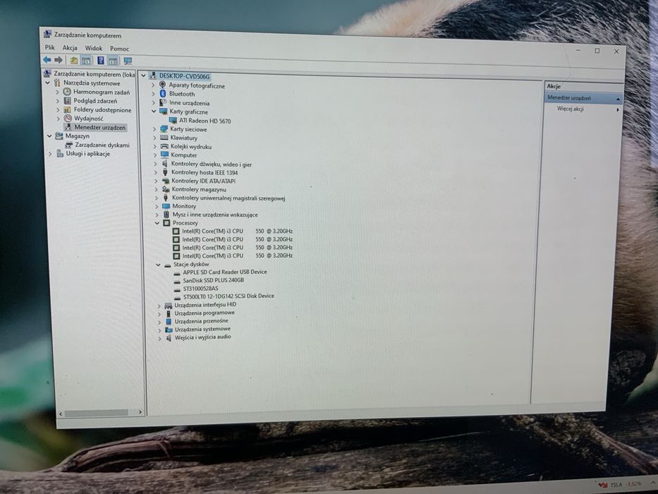658x494 pixels.
Task: Click the Kolejki wydruku printer icon
Action: tap(164, 146)
